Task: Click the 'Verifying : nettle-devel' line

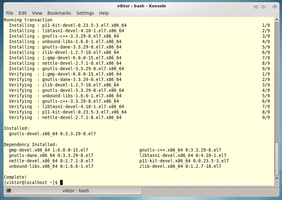Action: [x=65, y=117]
